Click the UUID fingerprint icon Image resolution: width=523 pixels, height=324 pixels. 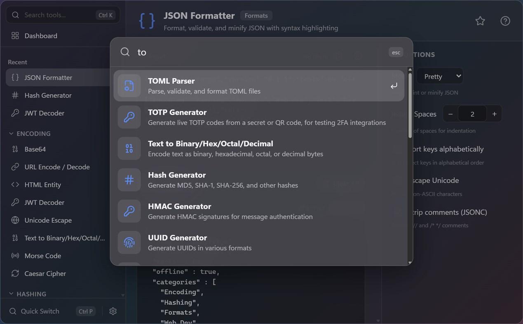point(129,242)
